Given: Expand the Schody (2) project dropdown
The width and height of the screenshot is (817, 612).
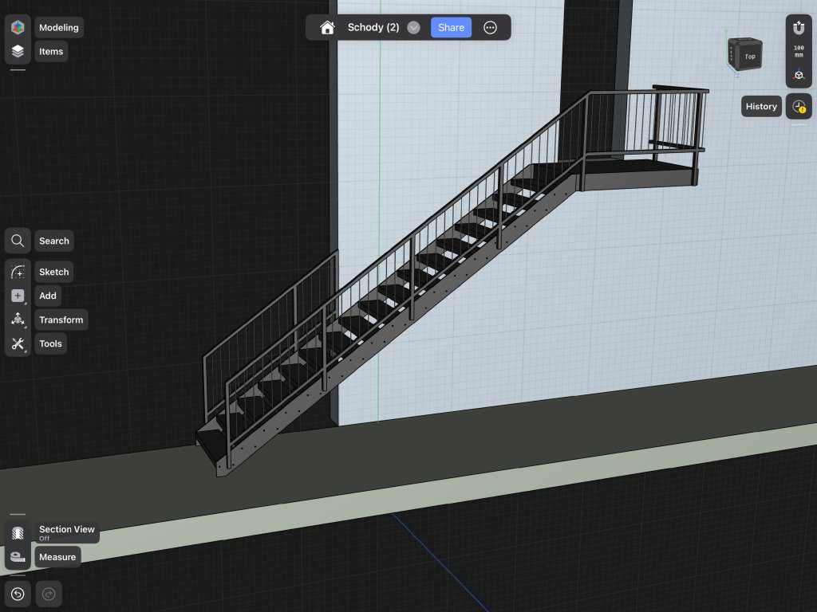Looking at the screenshot, I should click(413, 27).
